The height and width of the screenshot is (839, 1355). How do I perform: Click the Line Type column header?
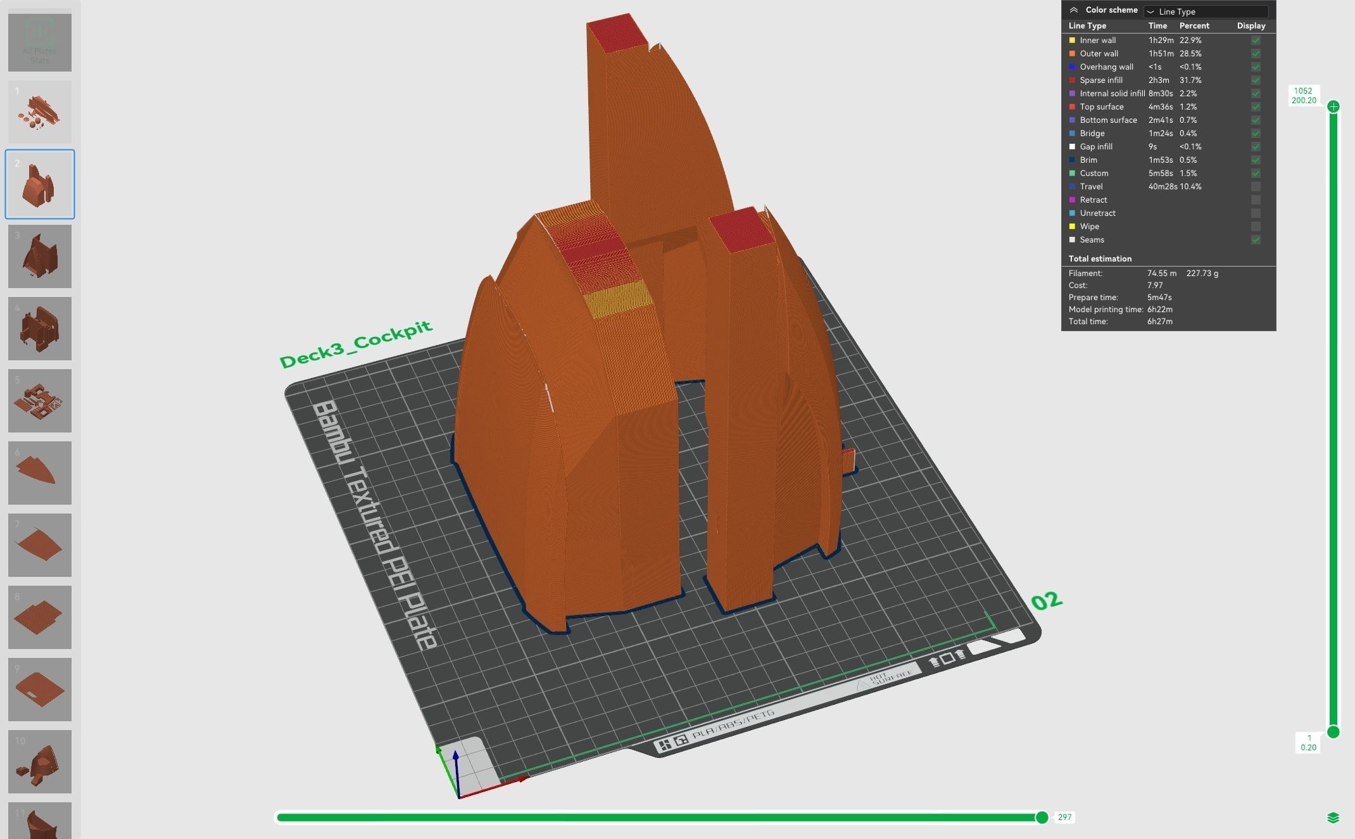click(1087, 26)
